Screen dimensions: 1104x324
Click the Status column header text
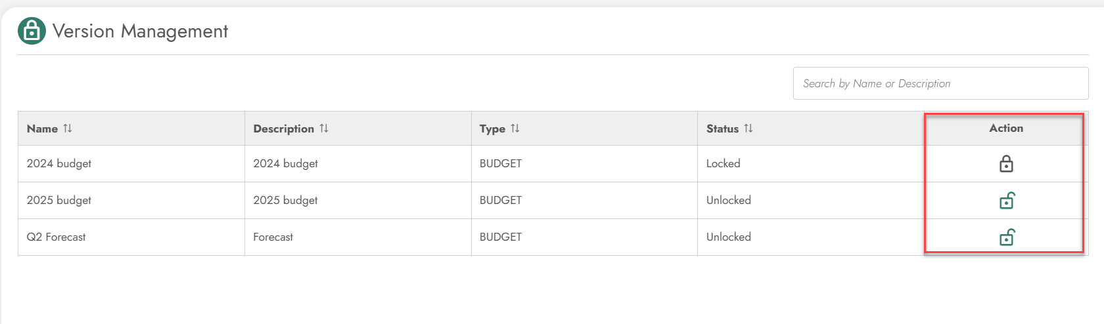pos(722,129)
